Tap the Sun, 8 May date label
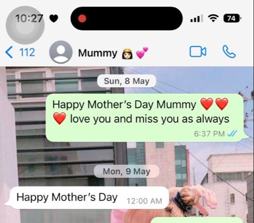The width and height of the screenshot is (254, 223). [126, 81]
